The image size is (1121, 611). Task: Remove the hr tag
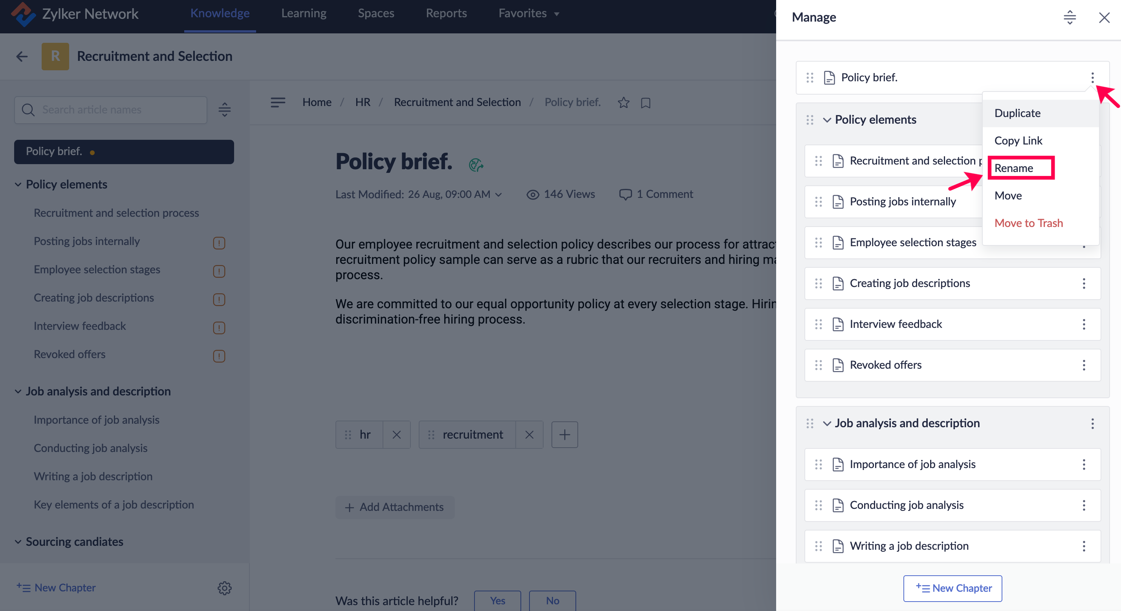(396, 434)
